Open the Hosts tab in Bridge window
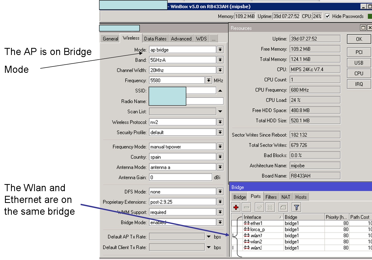372x260 pixels. 301,197
